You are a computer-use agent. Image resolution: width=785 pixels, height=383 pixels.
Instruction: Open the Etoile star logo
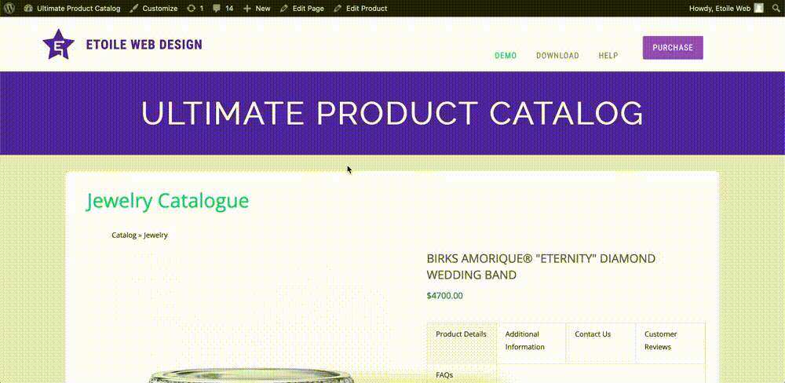(59, 44)
